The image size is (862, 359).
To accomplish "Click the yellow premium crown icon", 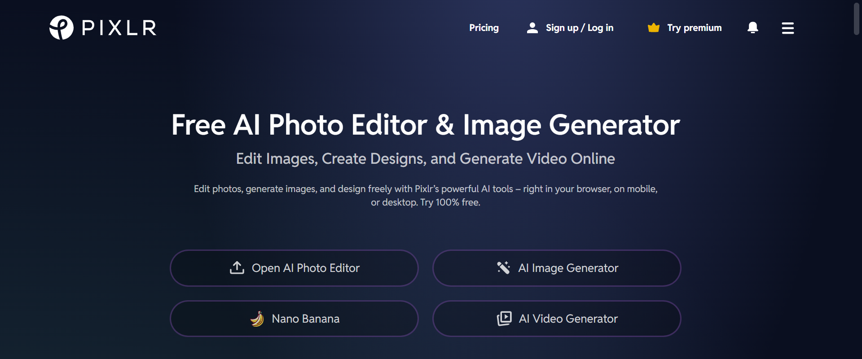I will click(x=653, y=28).
